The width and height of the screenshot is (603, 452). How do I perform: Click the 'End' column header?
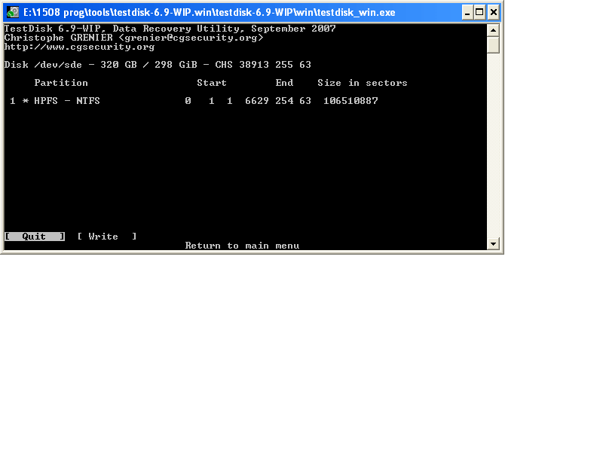click(x=285, y=83)
